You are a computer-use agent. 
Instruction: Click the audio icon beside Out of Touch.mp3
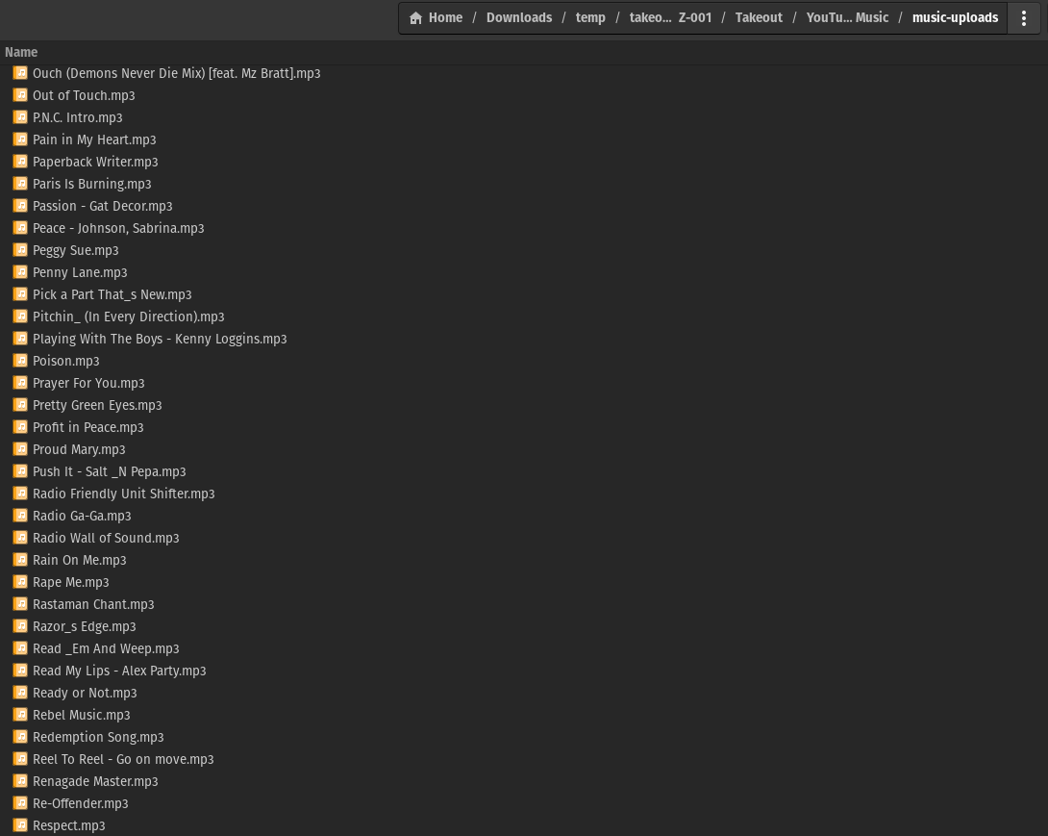tap(20, 94)
